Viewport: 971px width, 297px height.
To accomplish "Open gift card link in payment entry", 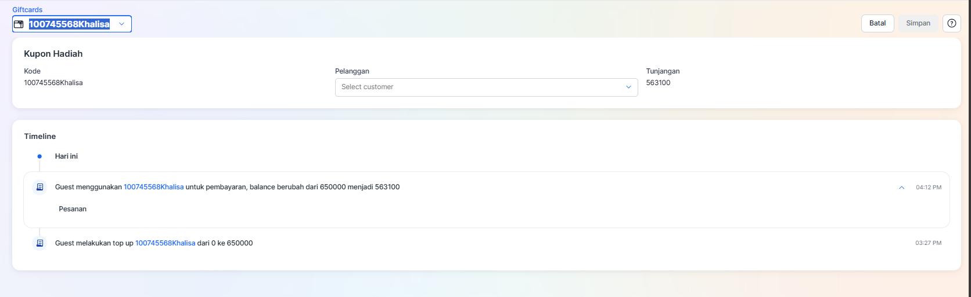I will (153, 187).
